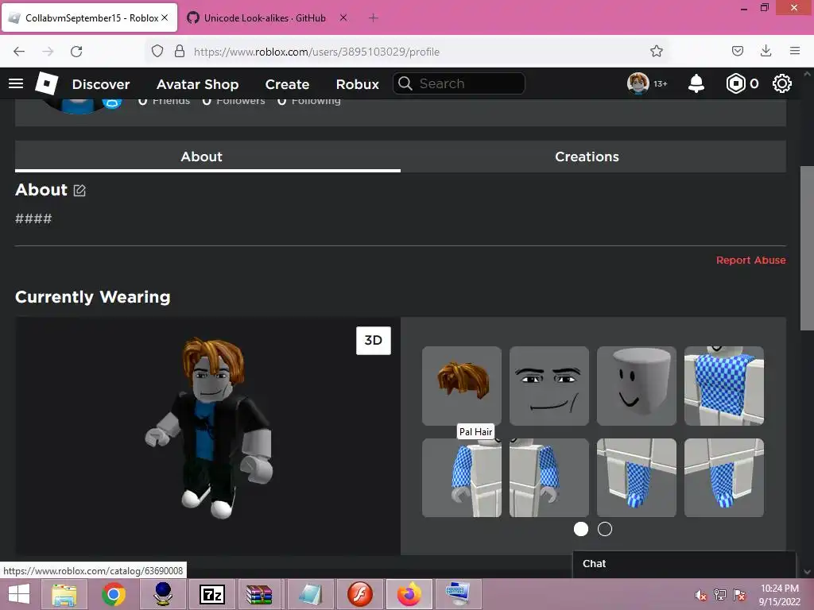Show tracking protection shield info
Viewport: 814px width, 610px height.
(157, 51)
